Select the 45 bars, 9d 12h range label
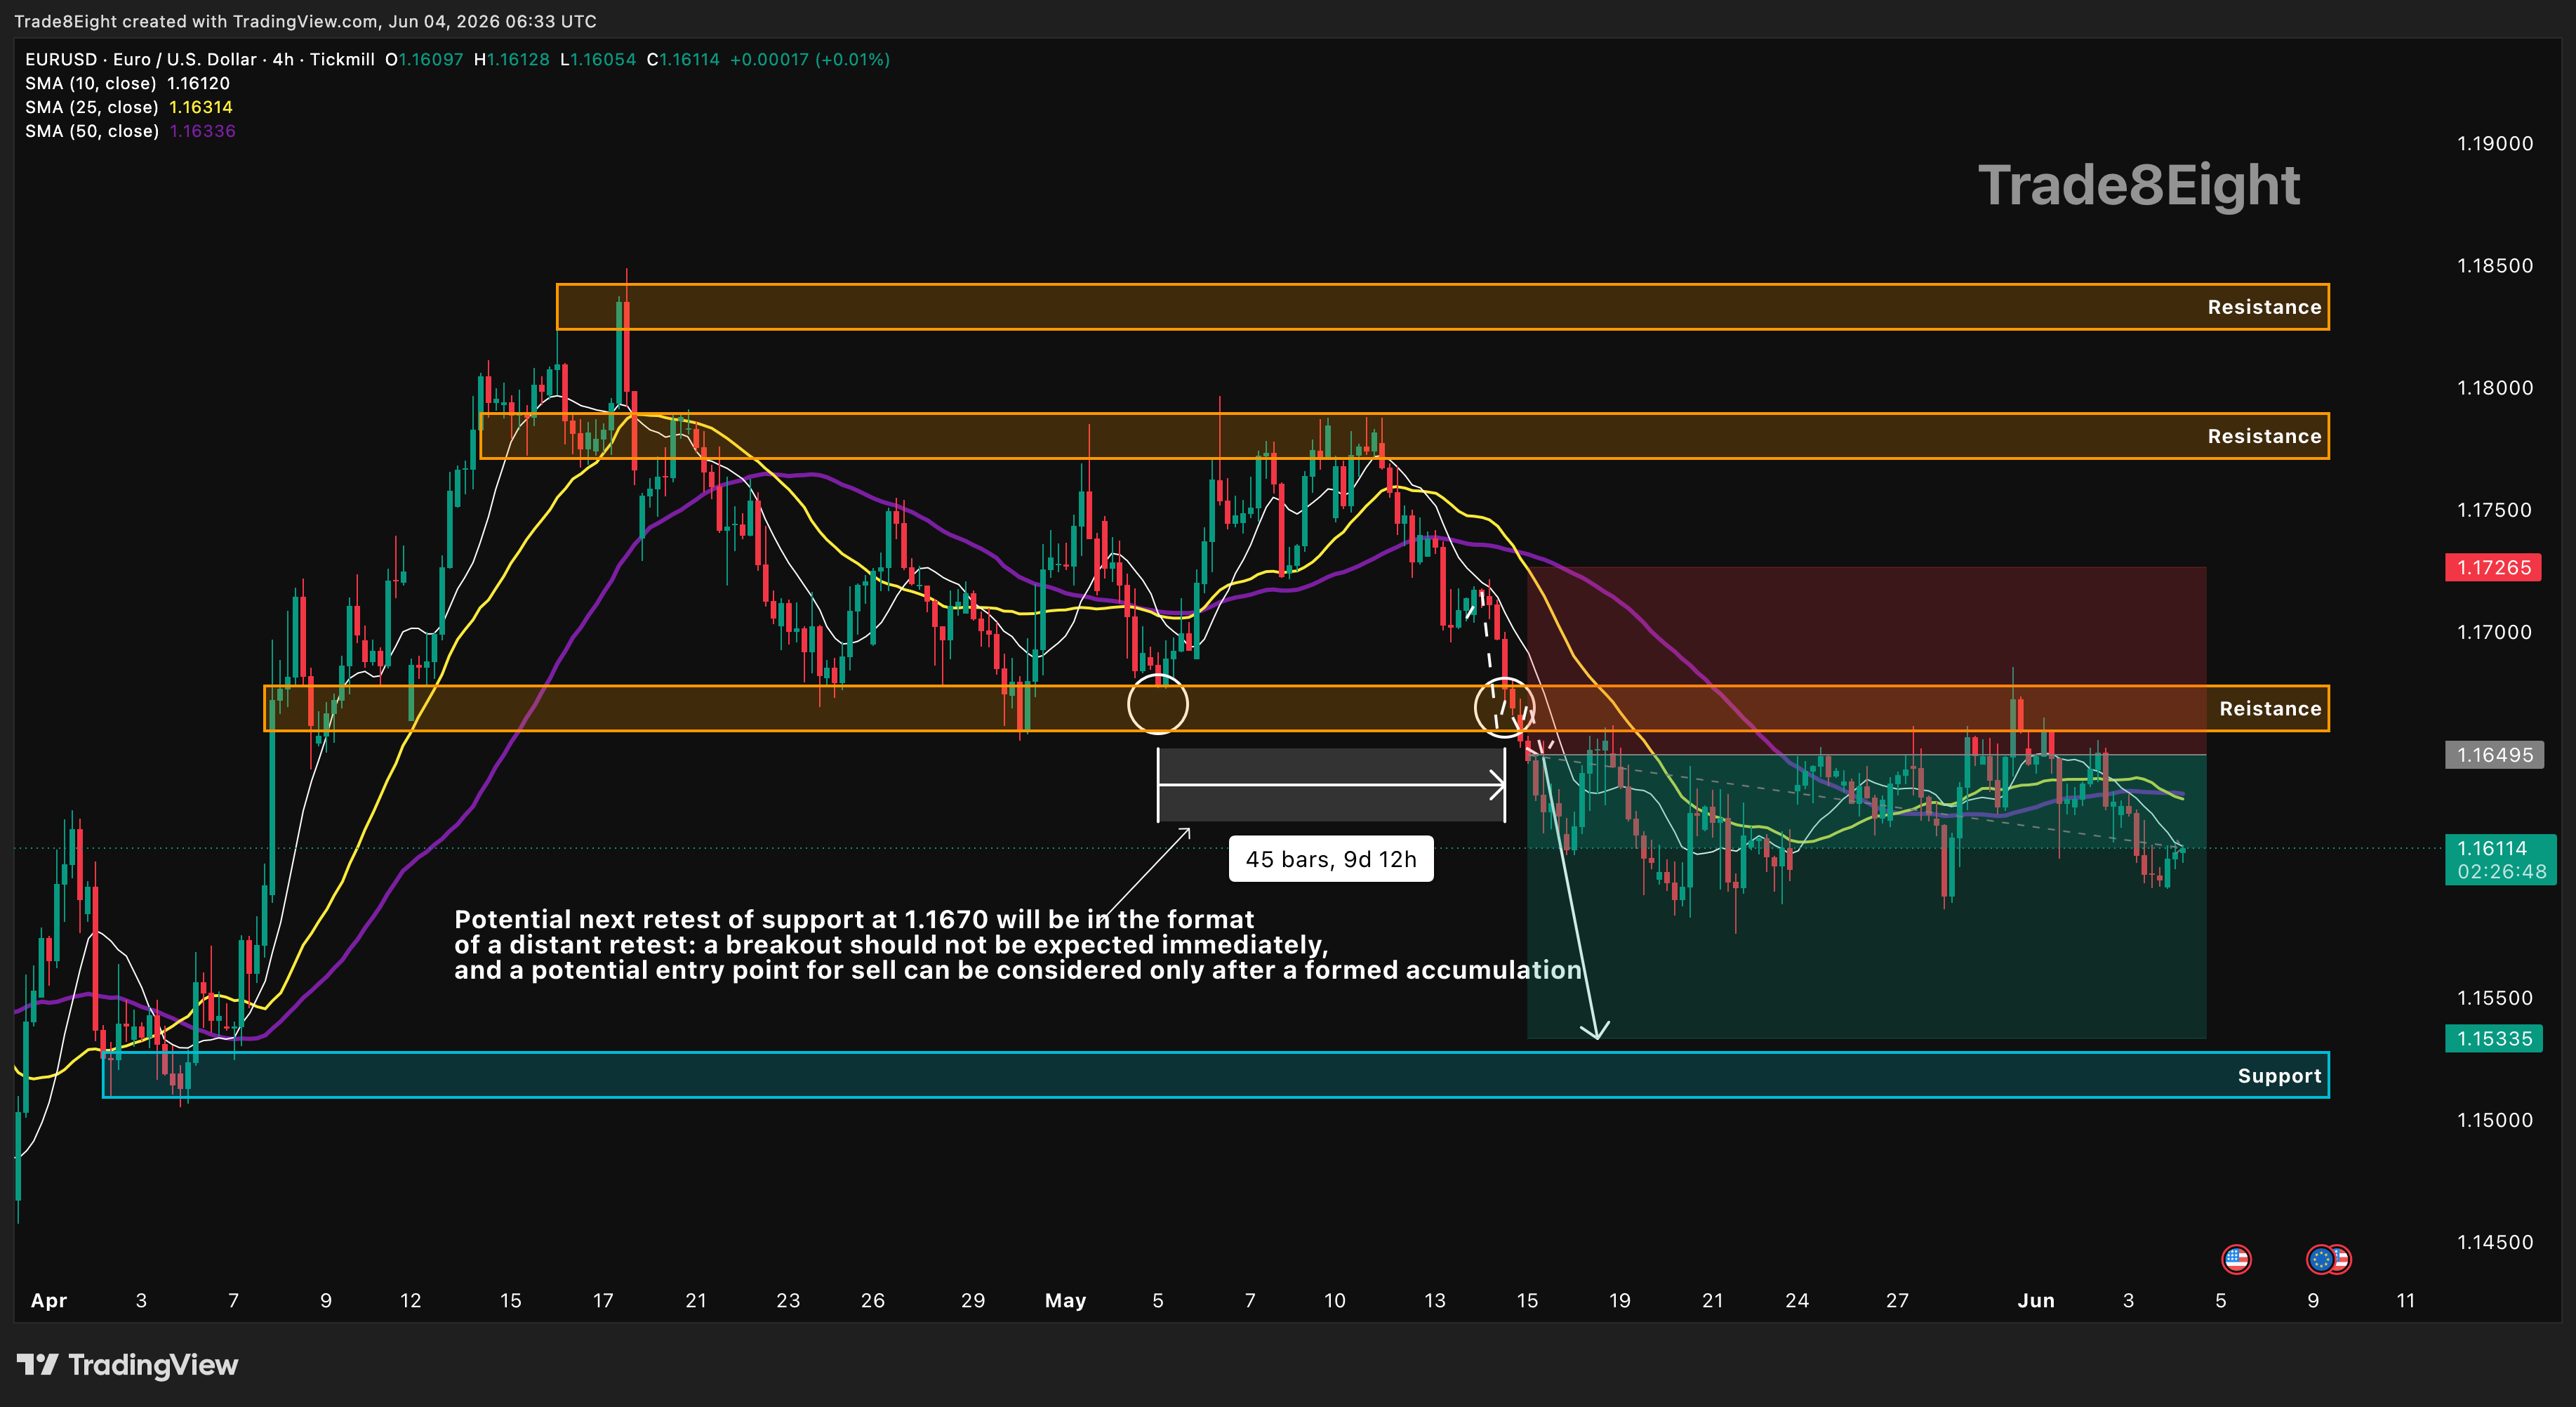 [1331, 860]
